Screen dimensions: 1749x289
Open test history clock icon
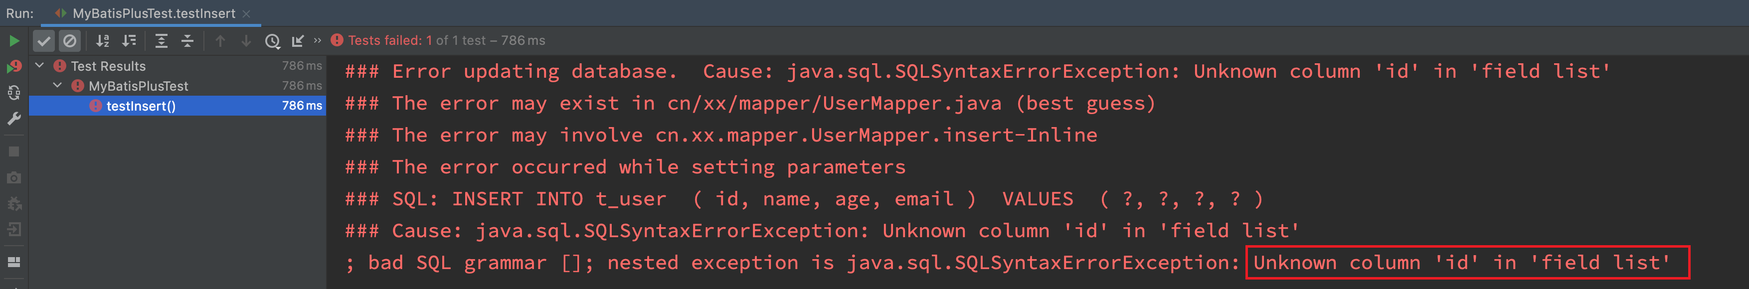[x=272, y=41]
